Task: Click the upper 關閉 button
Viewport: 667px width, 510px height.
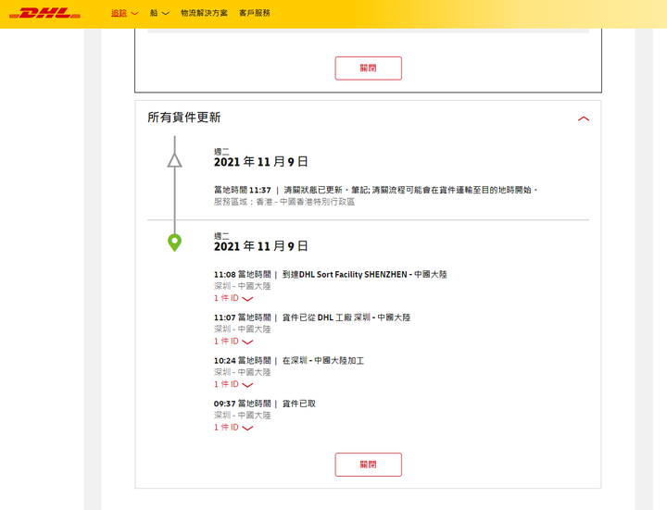Action: 369,68
